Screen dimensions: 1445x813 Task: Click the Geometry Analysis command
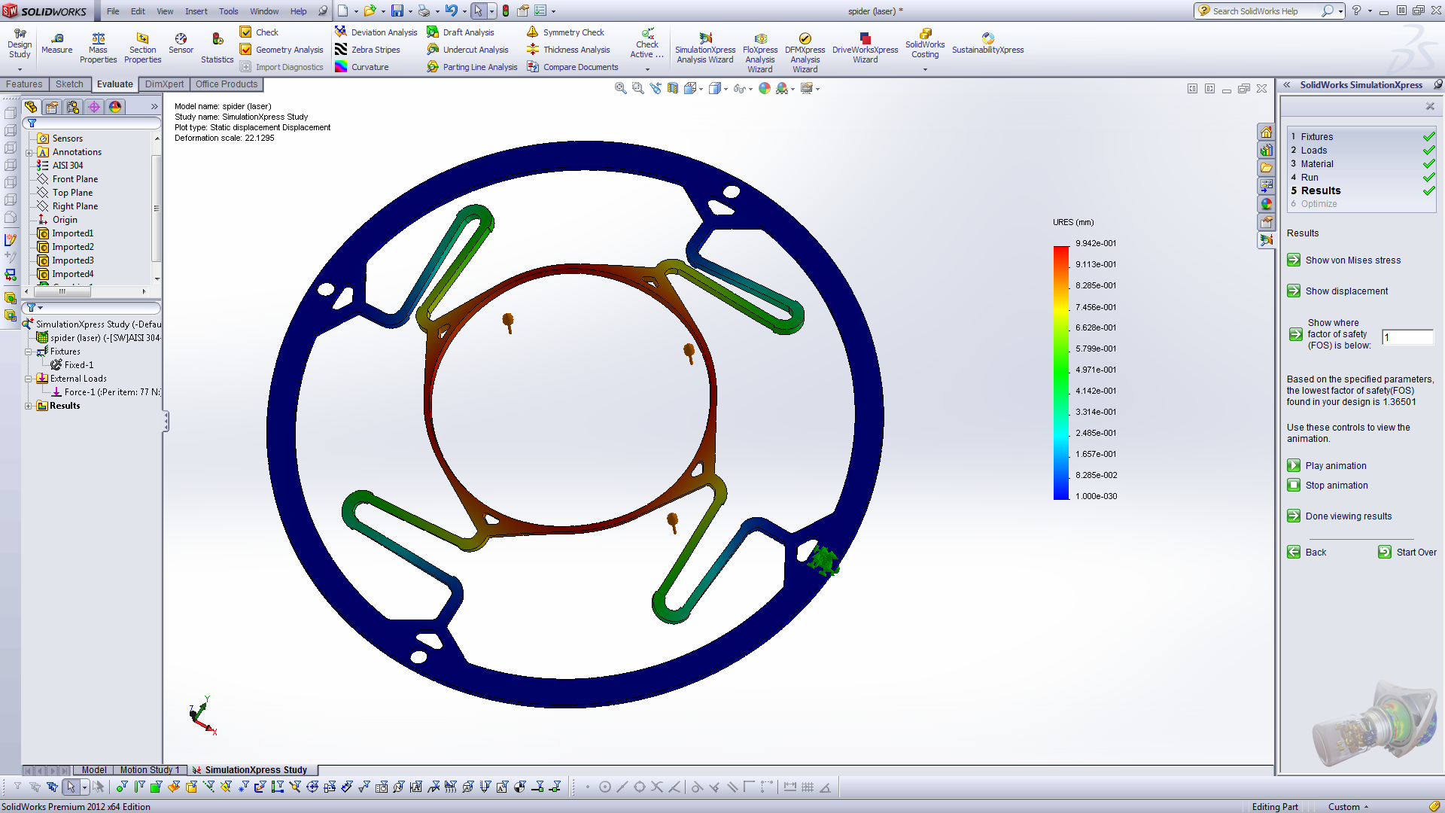coord(281,50)
